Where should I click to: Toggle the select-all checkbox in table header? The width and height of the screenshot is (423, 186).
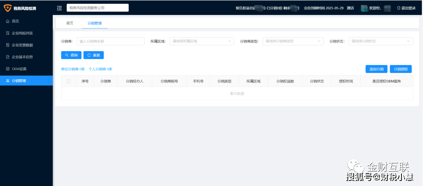click(69, 81)
